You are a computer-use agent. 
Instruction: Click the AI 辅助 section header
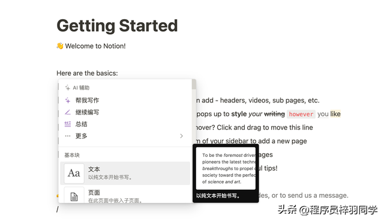77,88
